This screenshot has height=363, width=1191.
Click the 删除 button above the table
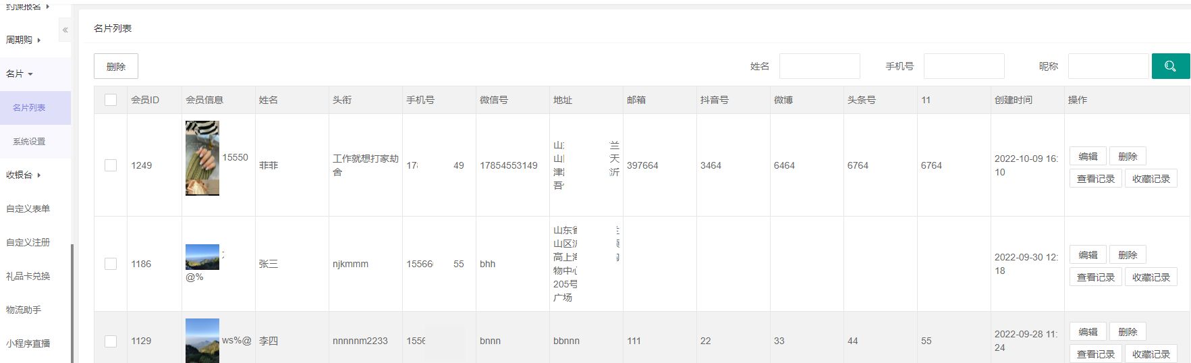116,66
